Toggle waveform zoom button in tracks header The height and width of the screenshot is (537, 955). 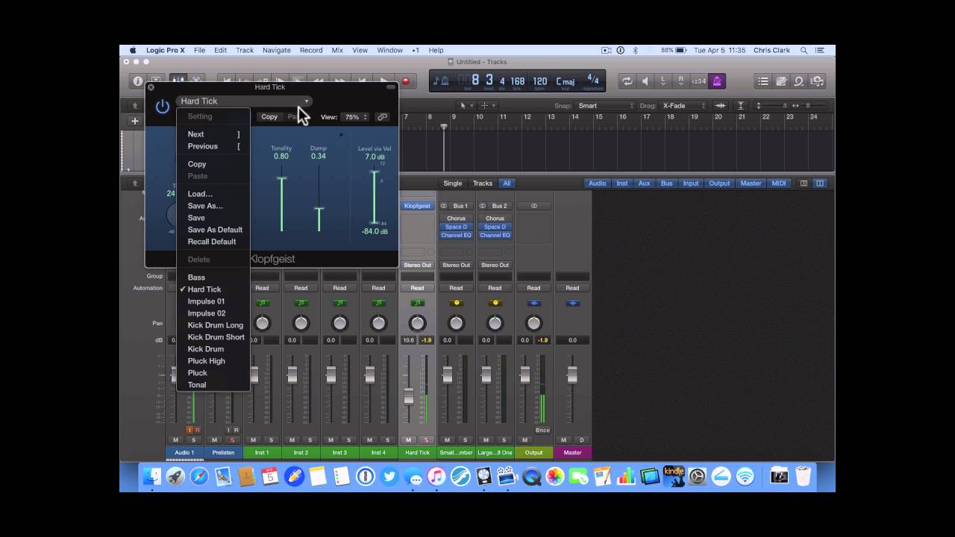point(721,106)
